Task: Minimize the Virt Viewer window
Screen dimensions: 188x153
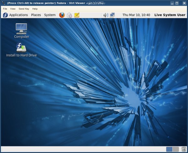Action: click(172, 3)
